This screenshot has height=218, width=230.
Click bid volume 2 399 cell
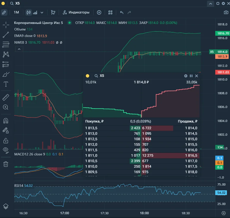pos(135,161)
